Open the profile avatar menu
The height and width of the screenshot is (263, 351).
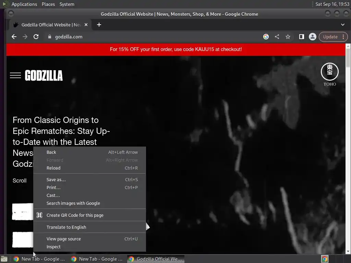313,37
